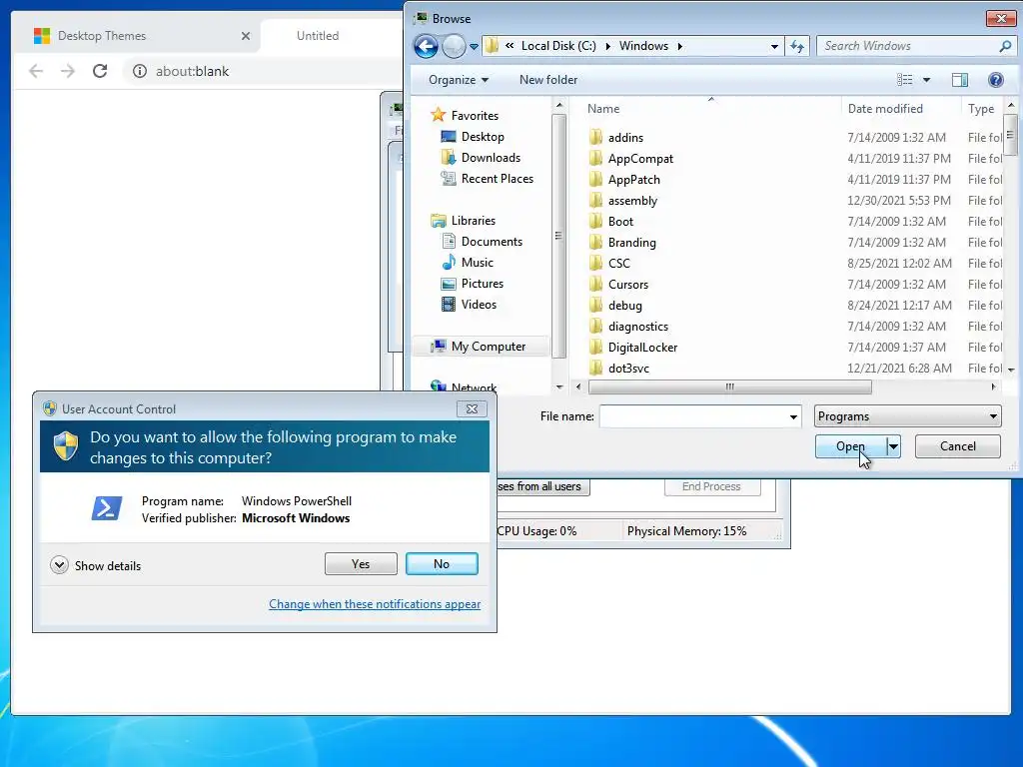Image resolution: width=1023 pixels, height=767 pixels.
Task: Click Cancel in Browse dialog
Action: pyautogui.click(x=957, y=446)
